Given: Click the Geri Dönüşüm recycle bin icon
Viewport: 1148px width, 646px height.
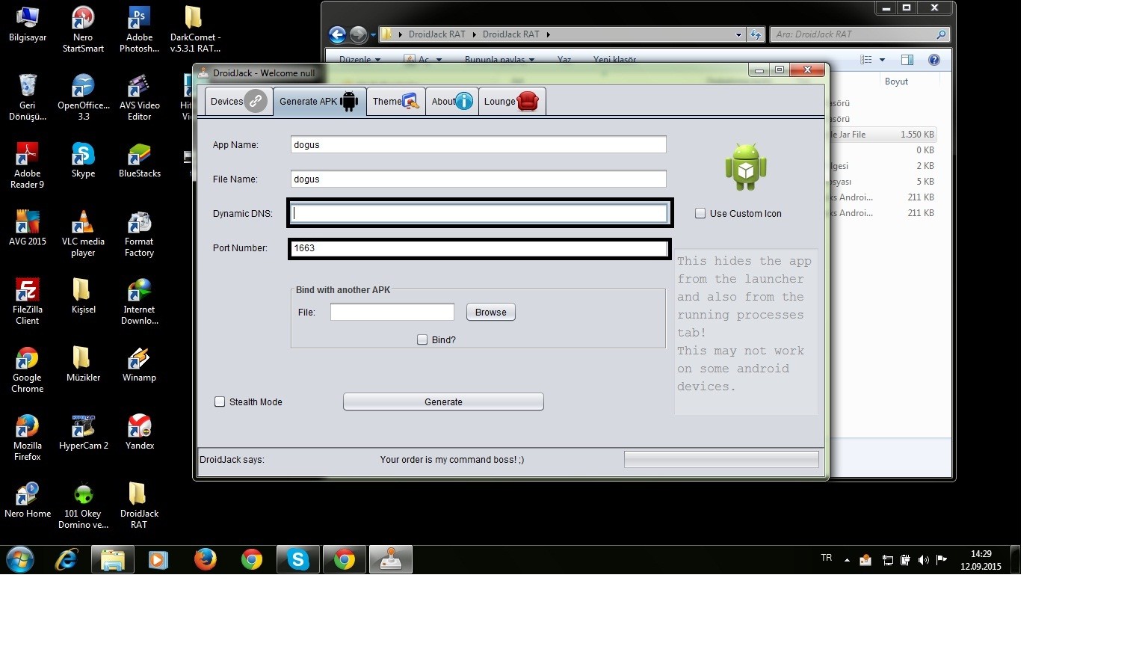Looking at the screenshot, I should (x=28, y=97).
